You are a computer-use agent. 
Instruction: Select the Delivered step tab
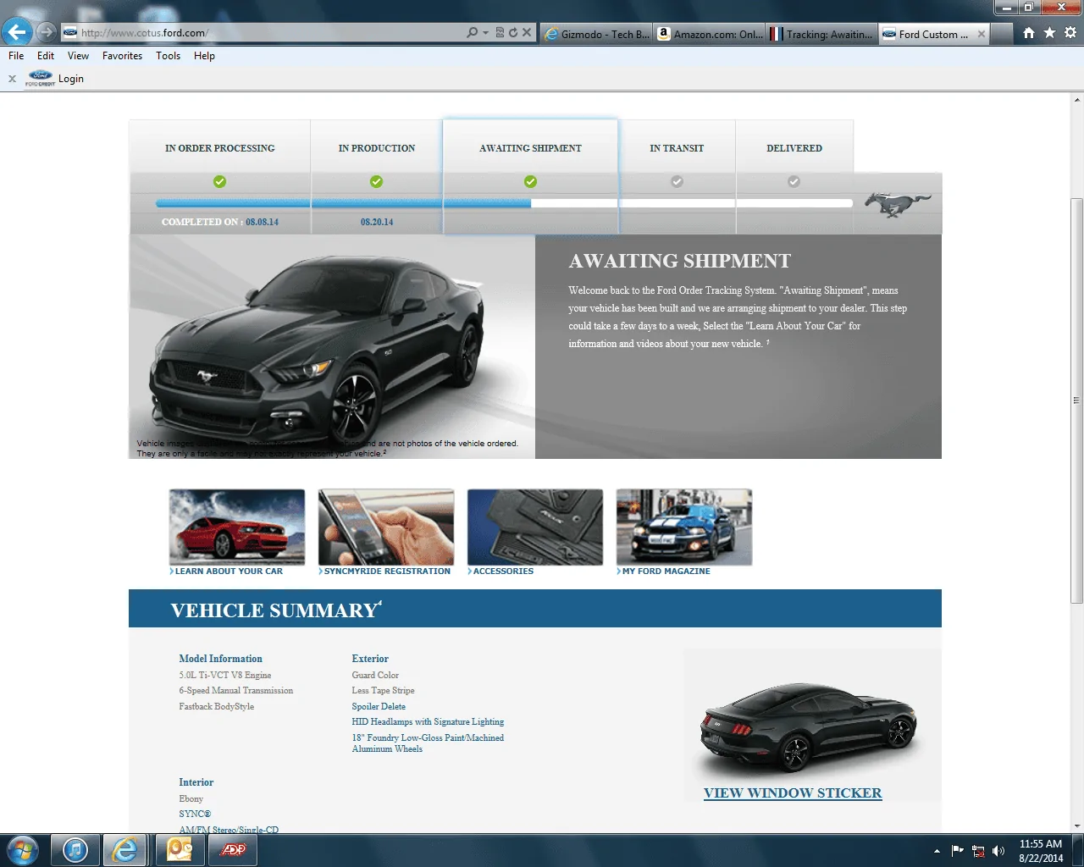pos(794,148)
